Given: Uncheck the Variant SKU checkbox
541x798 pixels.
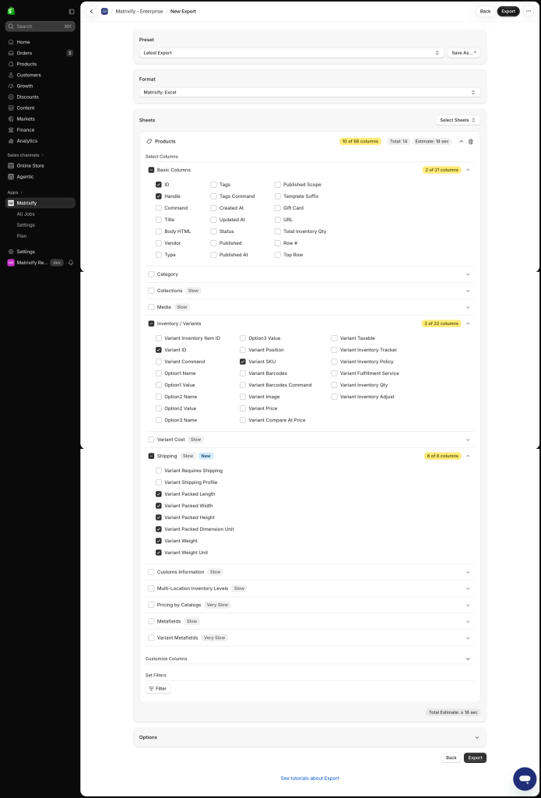Looking at the screenshot, I should (x=243, y=362).
